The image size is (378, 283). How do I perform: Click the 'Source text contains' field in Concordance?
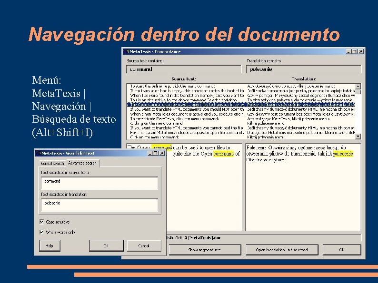pos(184,69)
